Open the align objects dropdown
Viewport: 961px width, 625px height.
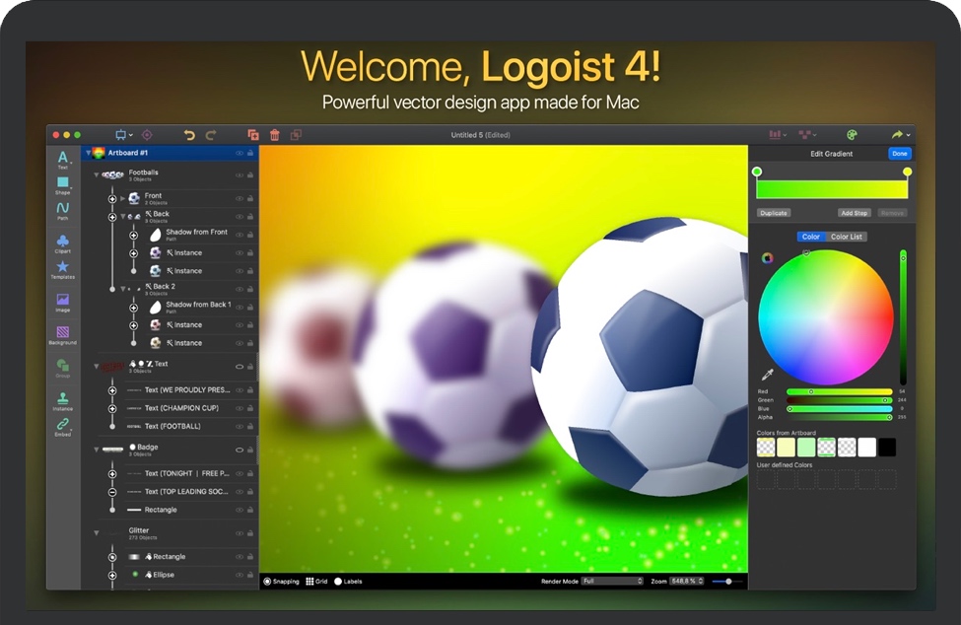(778, 135)
